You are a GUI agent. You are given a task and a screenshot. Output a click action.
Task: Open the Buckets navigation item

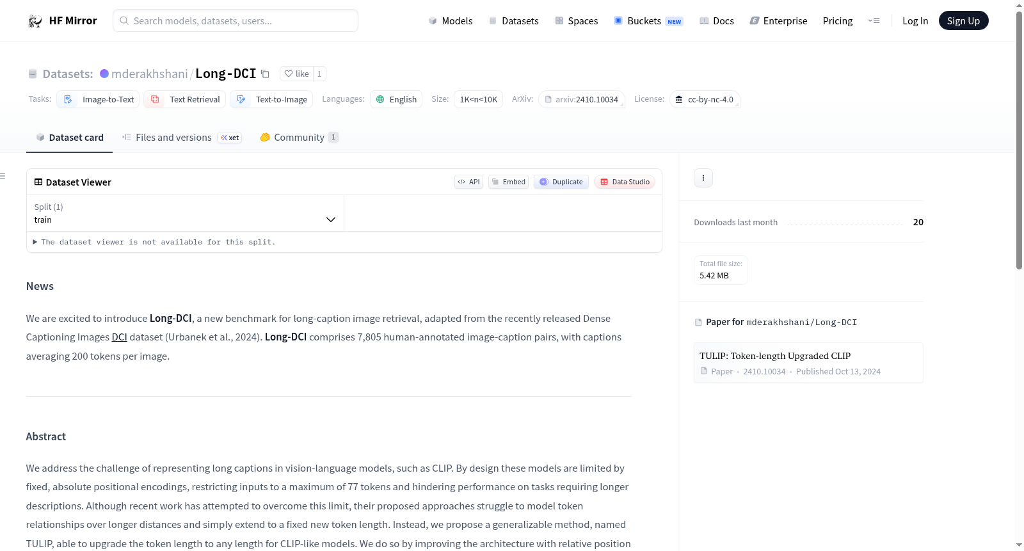(x=648, y=21)
